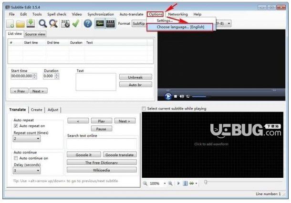Open the Synchronization menu
Screen dimensions: 291x203
click(101, 14)
